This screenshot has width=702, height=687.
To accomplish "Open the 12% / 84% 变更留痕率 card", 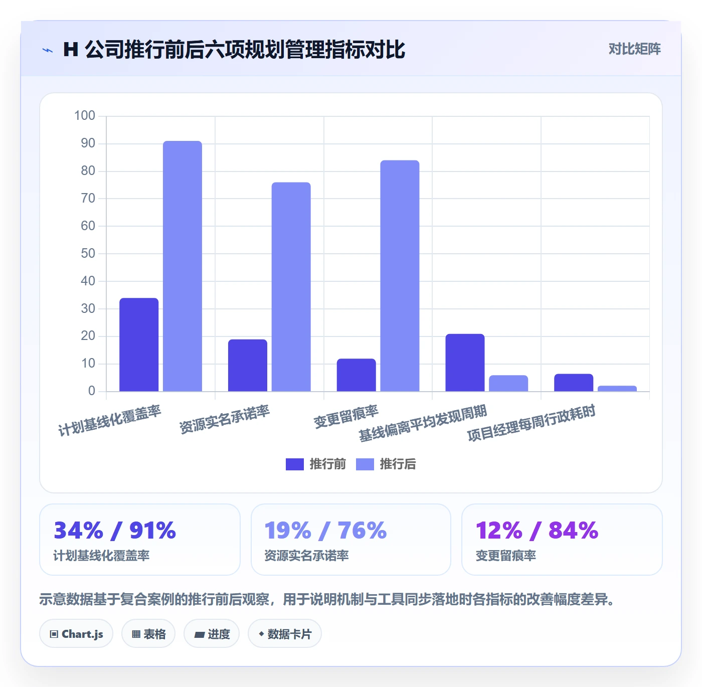I will tap(562, 540).
